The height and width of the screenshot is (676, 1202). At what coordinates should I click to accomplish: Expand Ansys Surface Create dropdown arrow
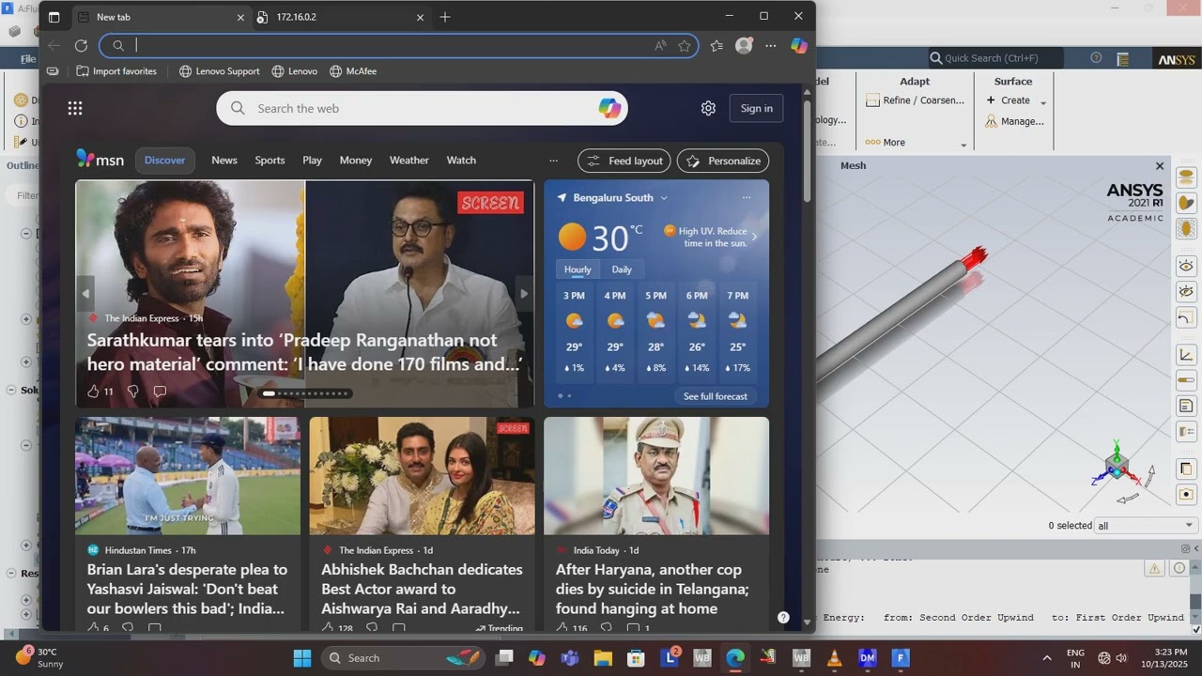click(x=1043, y=101)
